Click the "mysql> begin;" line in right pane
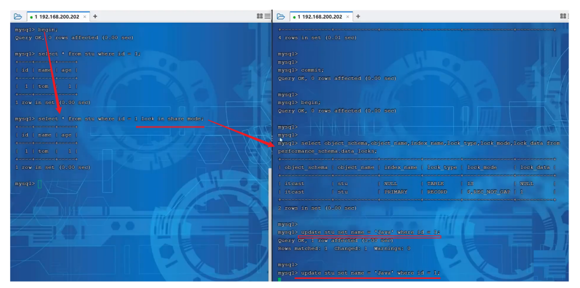This screenshot has width=580, height=288. pos(300,102)
